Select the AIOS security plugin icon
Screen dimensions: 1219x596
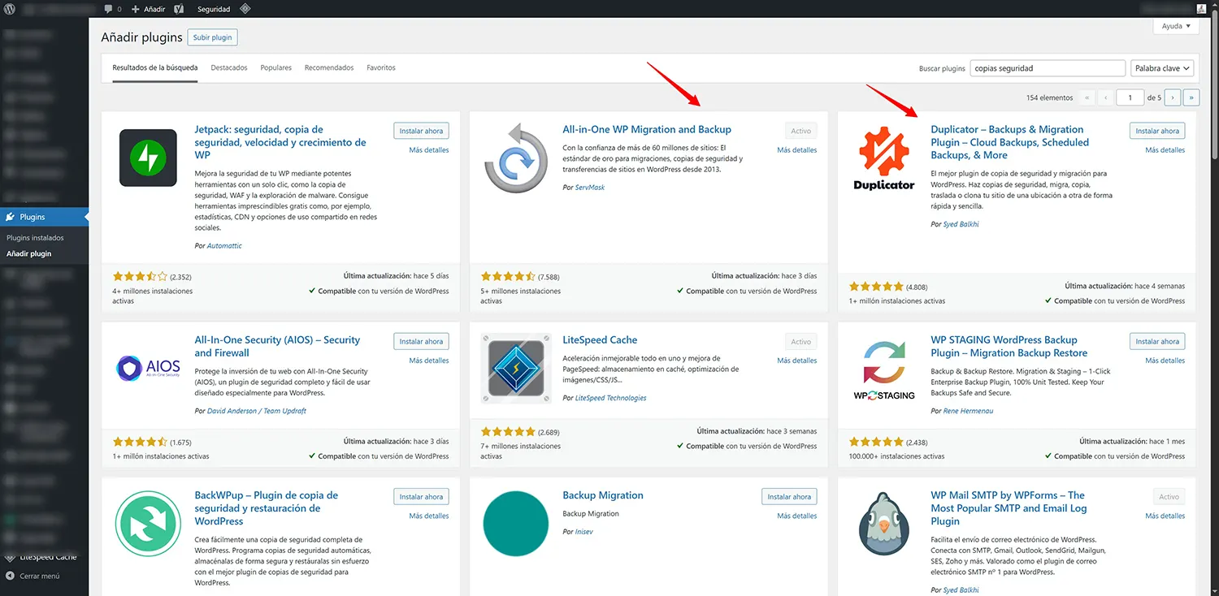click(148, 369)
